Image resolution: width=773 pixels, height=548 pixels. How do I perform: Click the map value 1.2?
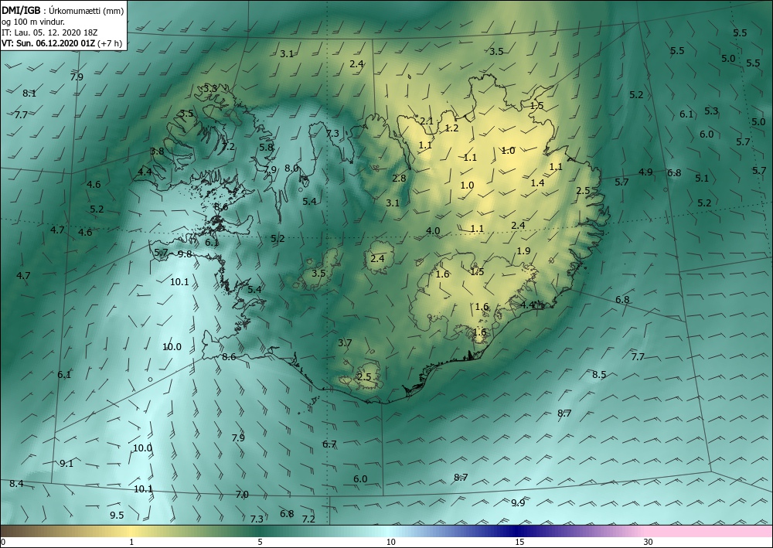pos(451,128)
